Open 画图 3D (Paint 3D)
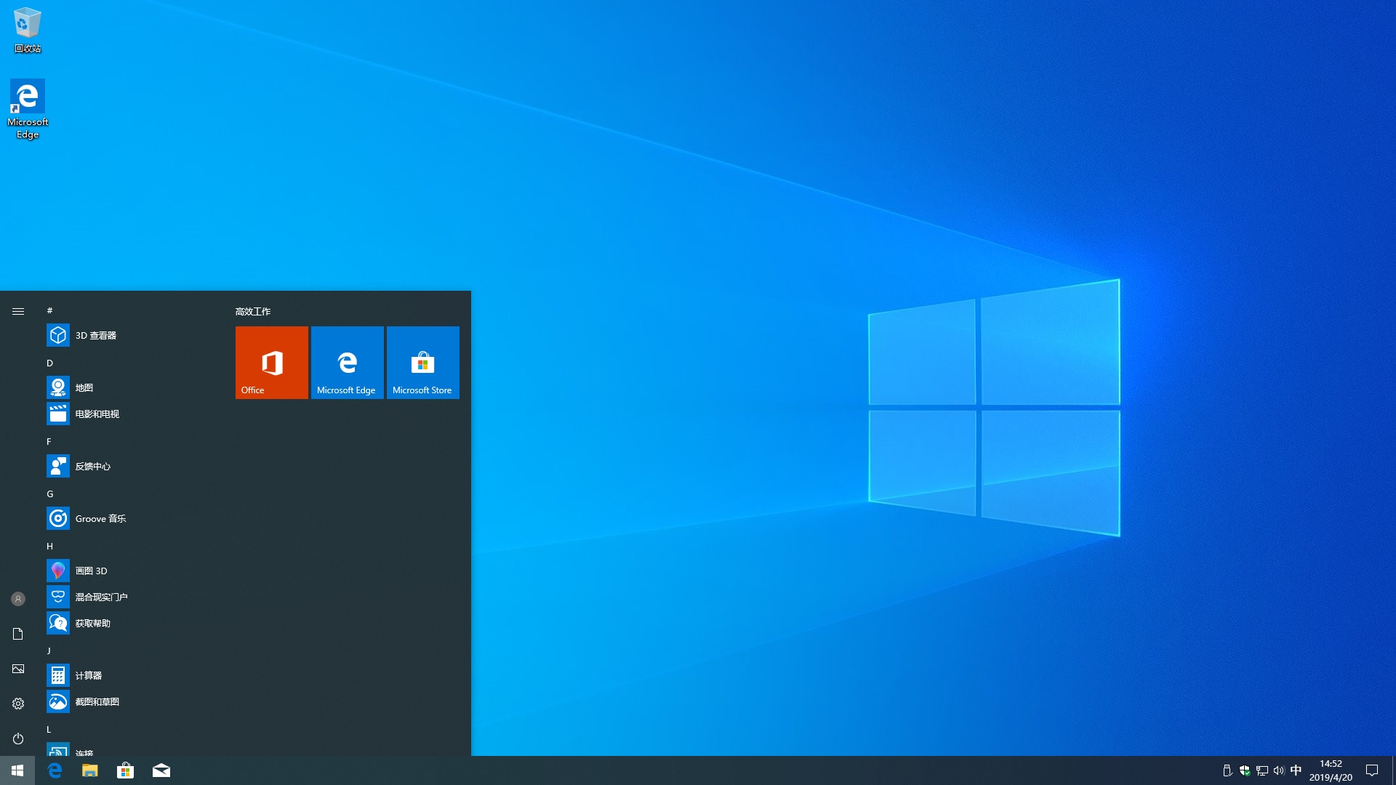Screen dimensions: 1396x785 point(91,571)
